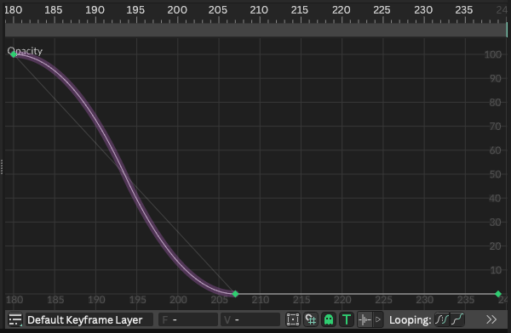Click frame 195 on the top ruler
This screenshot has width=511, height=333.
pyautogui.click(x=135, y=10)
